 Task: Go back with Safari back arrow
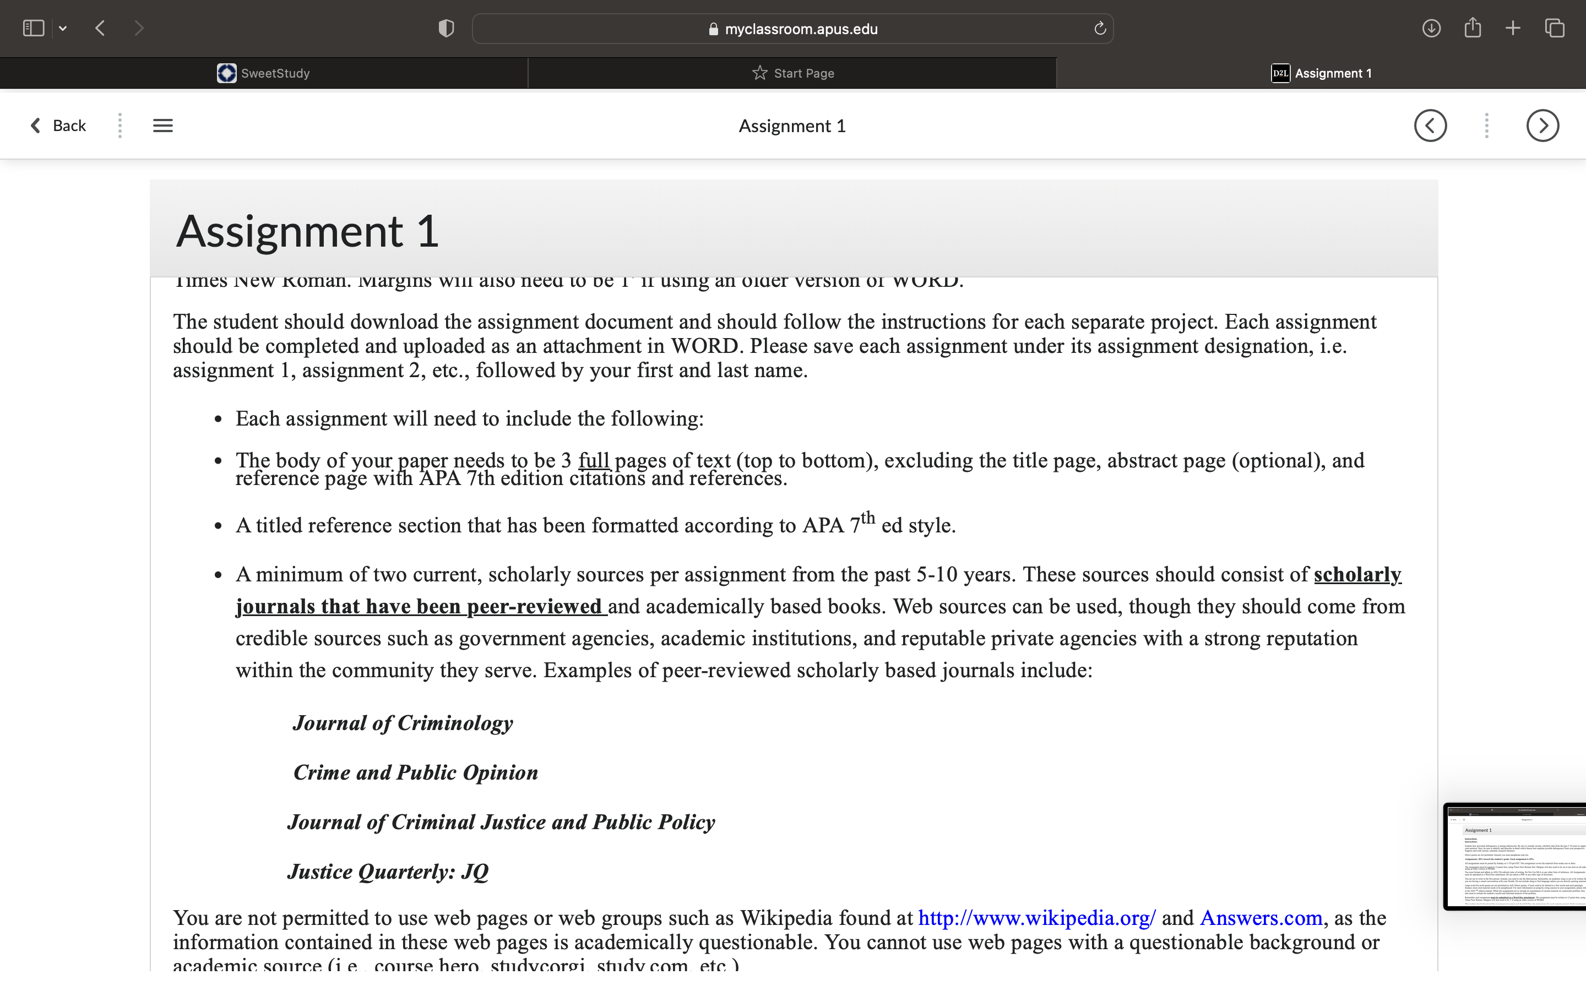tap(100, 28)
